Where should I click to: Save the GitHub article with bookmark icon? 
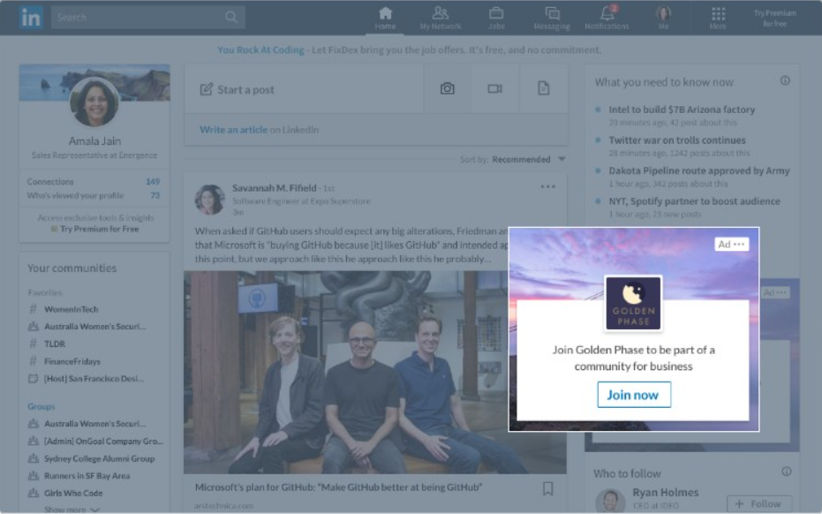pos(547,488)
